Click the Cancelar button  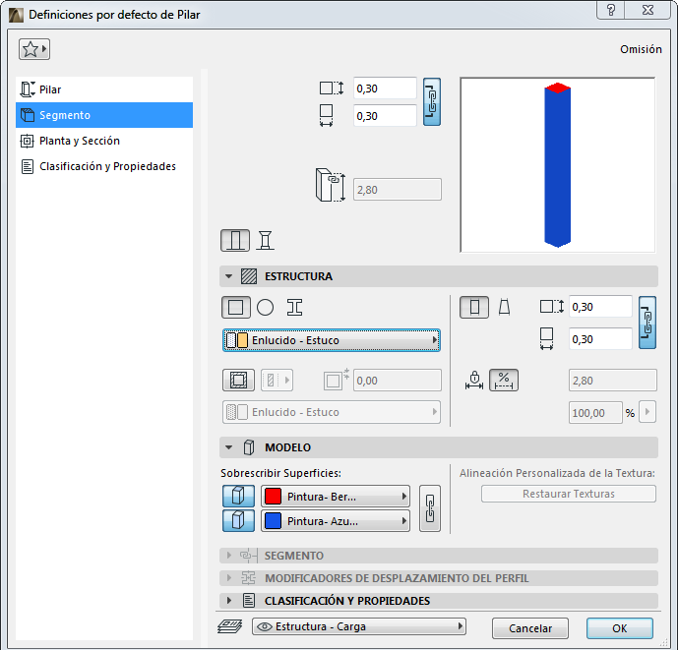[x=530, y=628]
